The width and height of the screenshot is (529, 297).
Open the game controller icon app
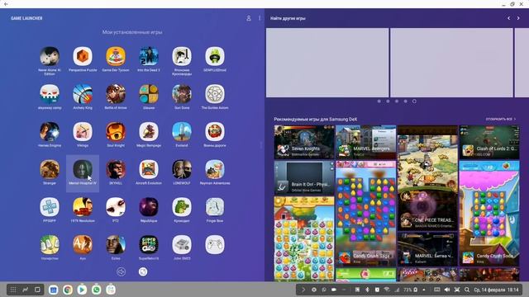coord(215,245)
